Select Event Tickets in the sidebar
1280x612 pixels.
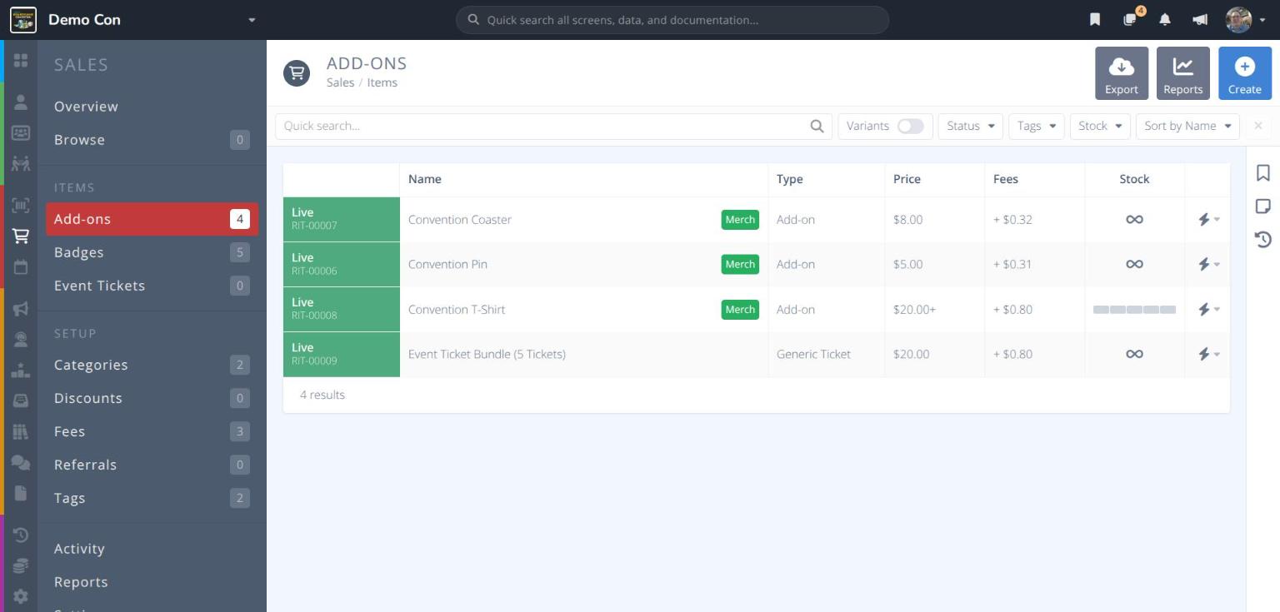tap(152, 286)
